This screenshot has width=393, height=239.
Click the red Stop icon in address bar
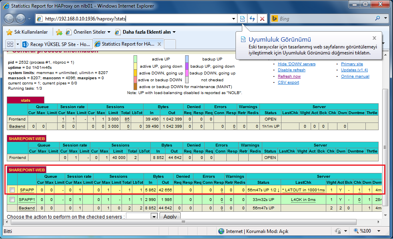[x=262, y=18]
